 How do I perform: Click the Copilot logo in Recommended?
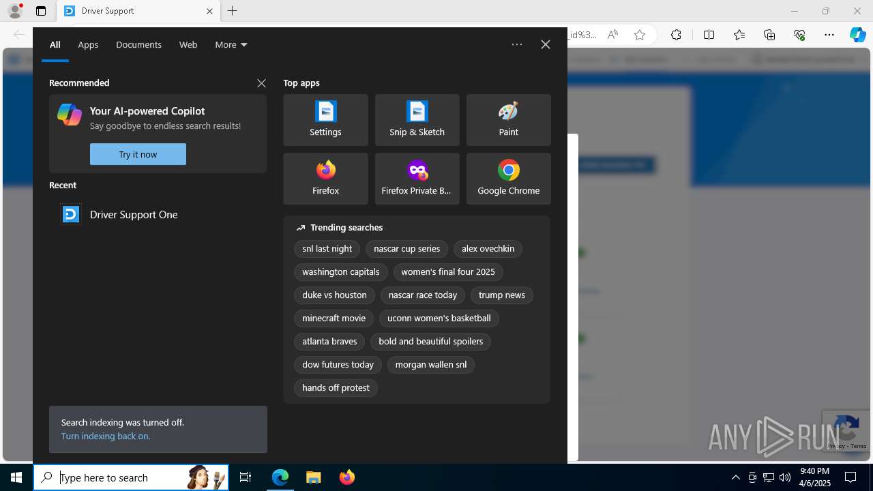(70, 115)
